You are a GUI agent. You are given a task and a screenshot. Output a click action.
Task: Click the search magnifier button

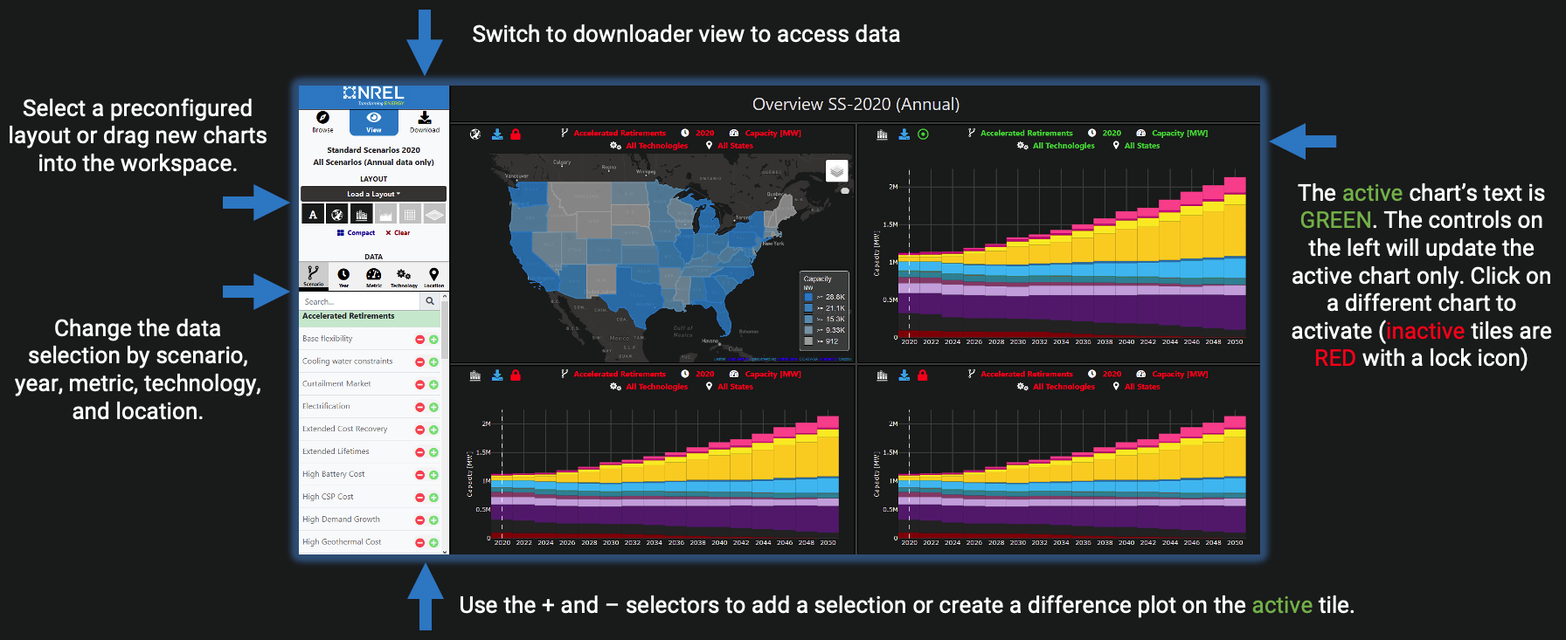(x=429, y=301)
